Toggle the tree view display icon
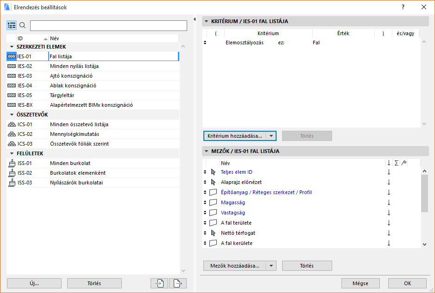 pyautogui.click(x=12, y=25)
